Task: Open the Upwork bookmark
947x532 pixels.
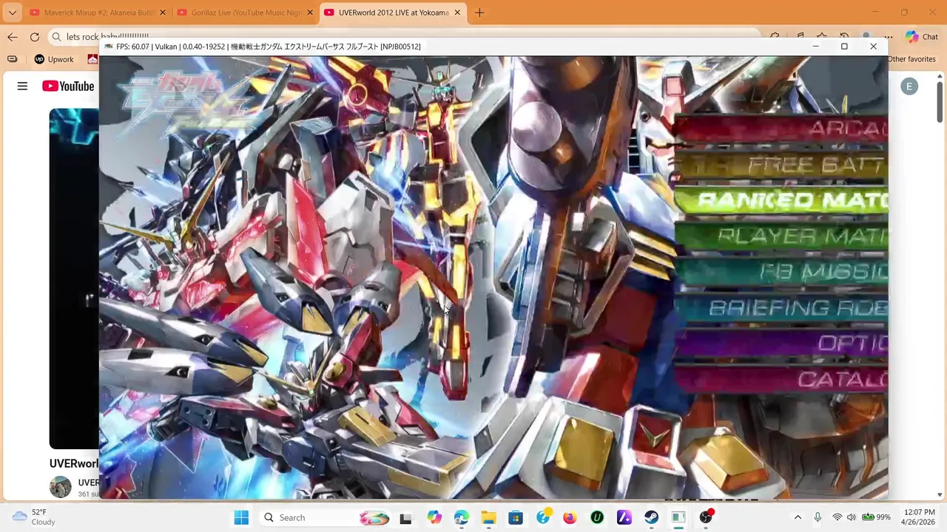Action: 54,59
